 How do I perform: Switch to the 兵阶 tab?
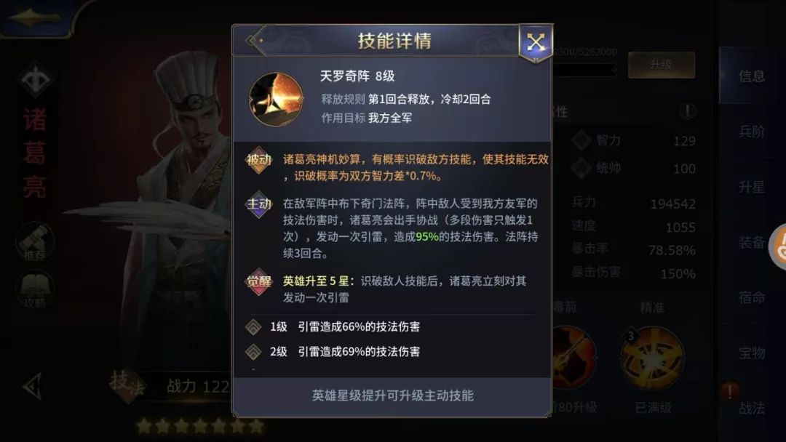[x=752, y=132]
